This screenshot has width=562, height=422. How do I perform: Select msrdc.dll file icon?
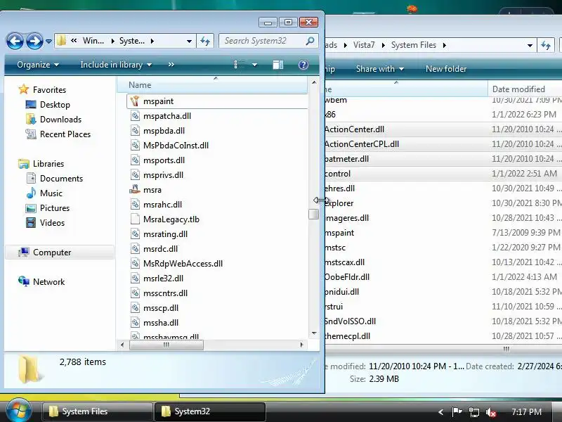[135, 249]
